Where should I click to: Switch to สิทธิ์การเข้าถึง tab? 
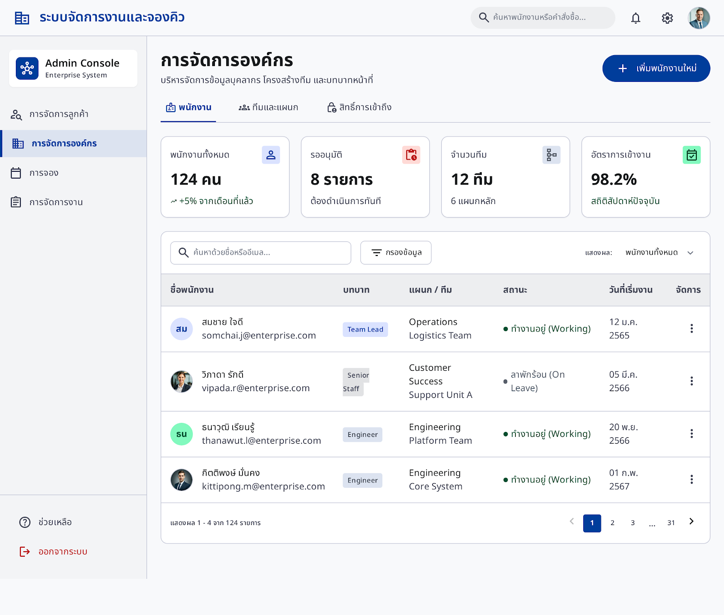(359, 108)
